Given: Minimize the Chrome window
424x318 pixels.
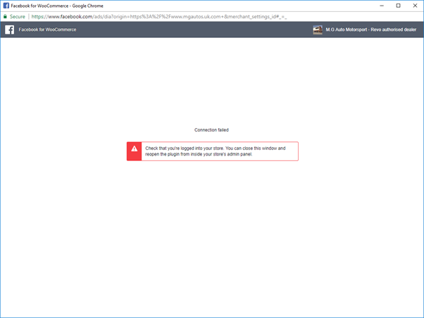Looking at the screenshot, I should (x=382, y=6).
